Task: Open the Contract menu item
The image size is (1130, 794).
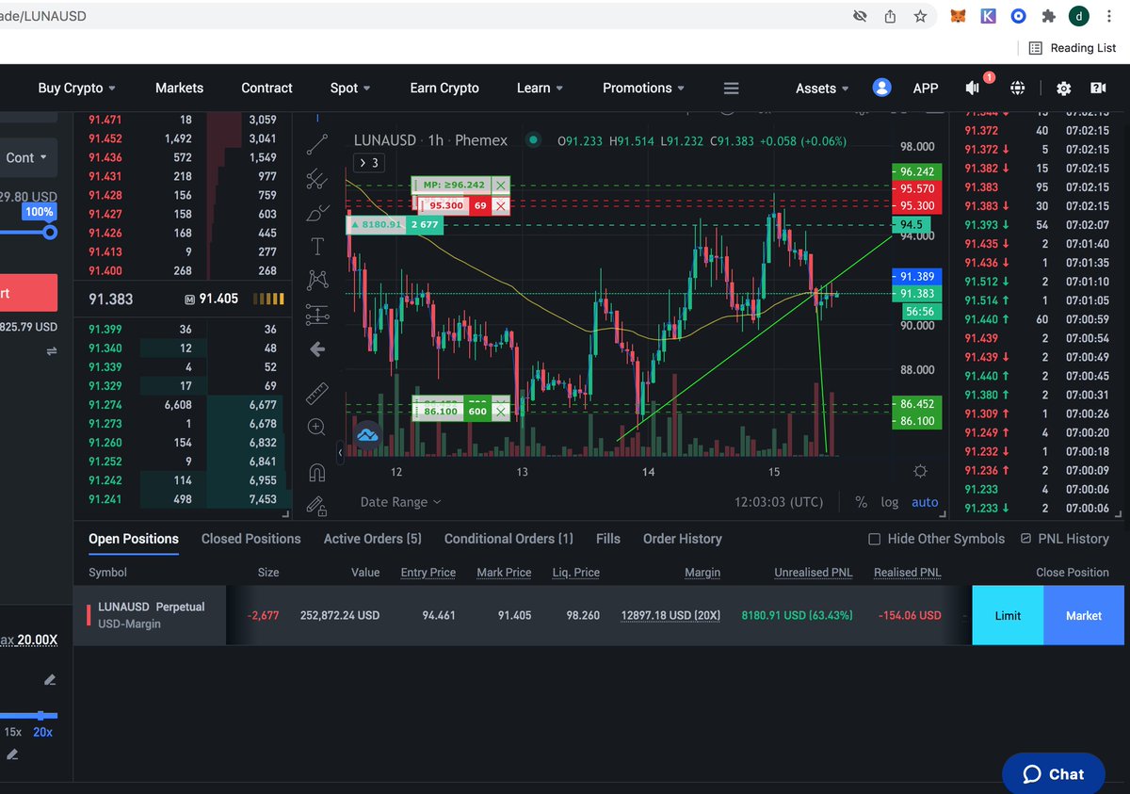Action: 266,88
